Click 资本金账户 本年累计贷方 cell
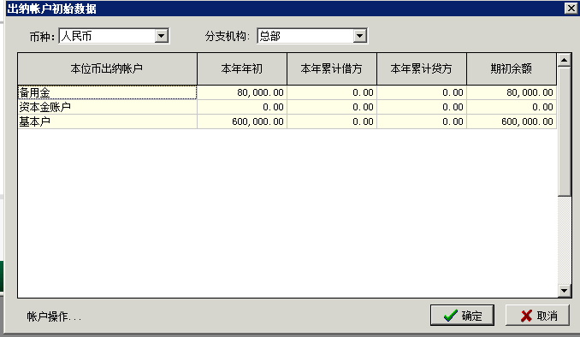This screenshot has width=580, height=337. tap(422, 107)
